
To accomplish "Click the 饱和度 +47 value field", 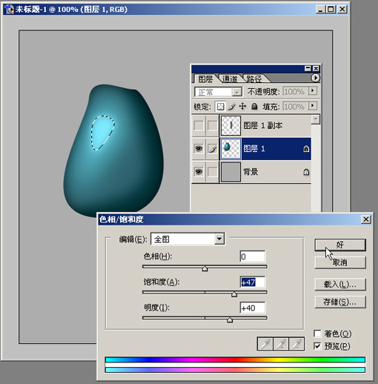I will [x=253, y=282].
